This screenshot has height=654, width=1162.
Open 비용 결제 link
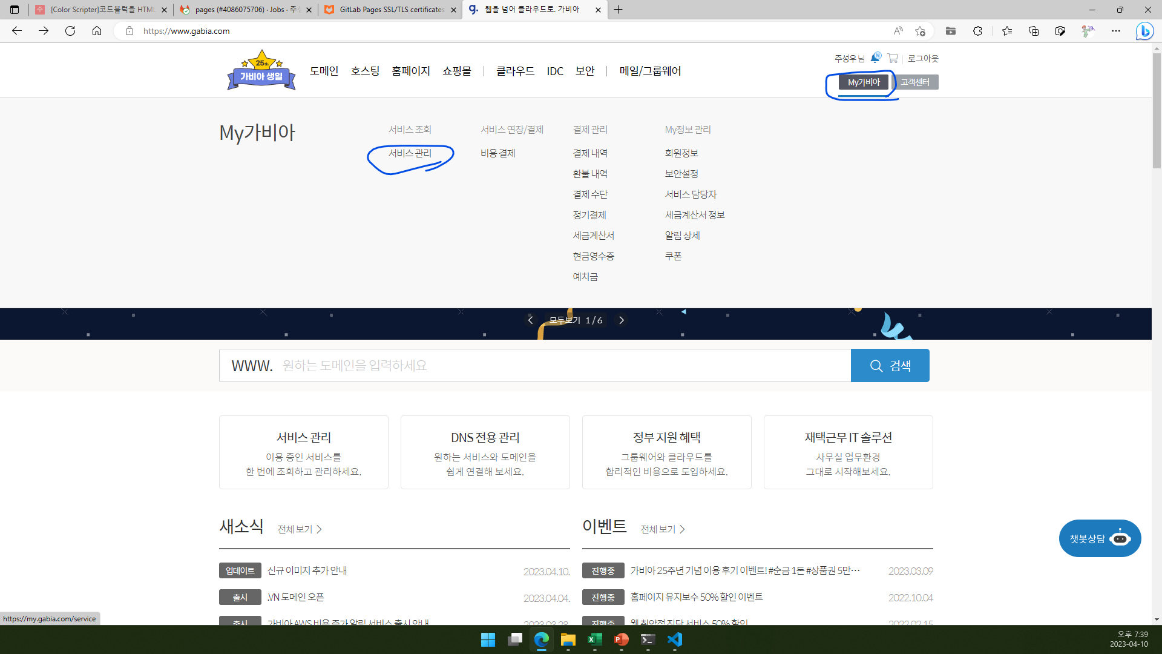[x=498, y=153]
